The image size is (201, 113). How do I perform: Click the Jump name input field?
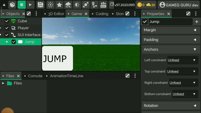pos(171,22)
